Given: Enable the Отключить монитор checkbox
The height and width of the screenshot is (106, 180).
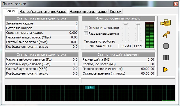Looking at the screenshot, I should (86, 28).
